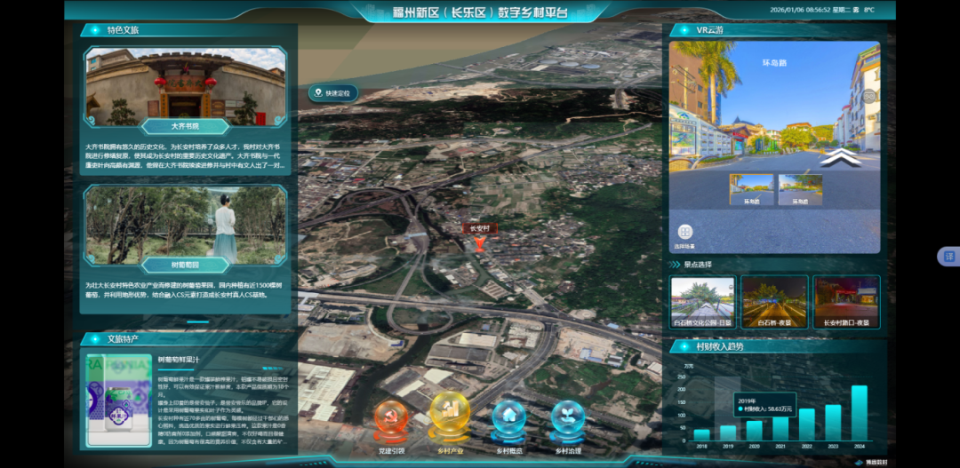Open the 树葡萄园 photo card
Screen dimensions: 960x468
point(186,225)
